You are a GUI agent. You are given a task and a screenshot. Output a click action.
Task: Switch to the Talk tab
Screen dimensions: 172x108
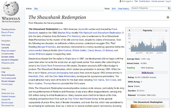pyautogui.click(x=36, y=9)
